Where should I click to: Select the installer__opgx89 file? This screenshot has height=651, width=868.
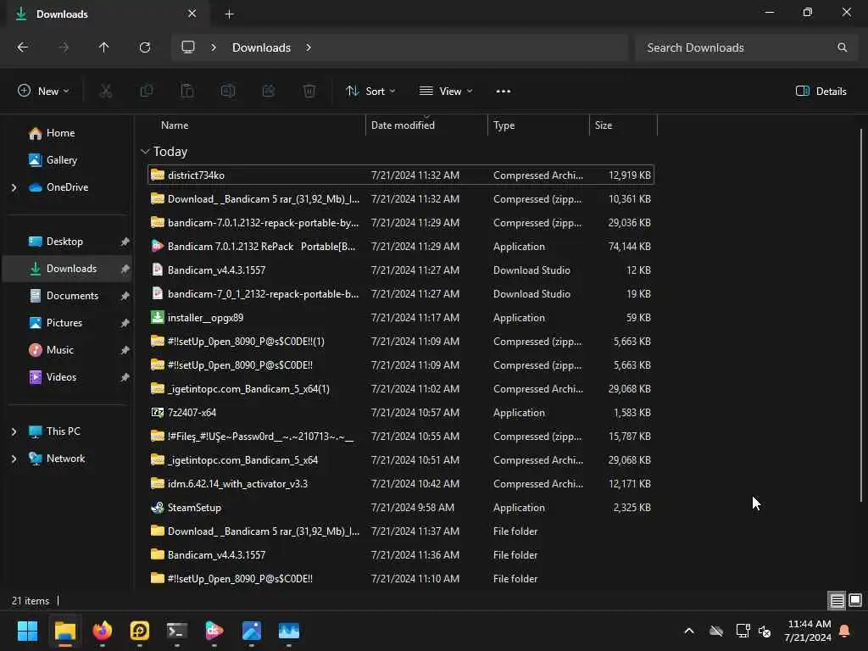[x=401, y=318]
